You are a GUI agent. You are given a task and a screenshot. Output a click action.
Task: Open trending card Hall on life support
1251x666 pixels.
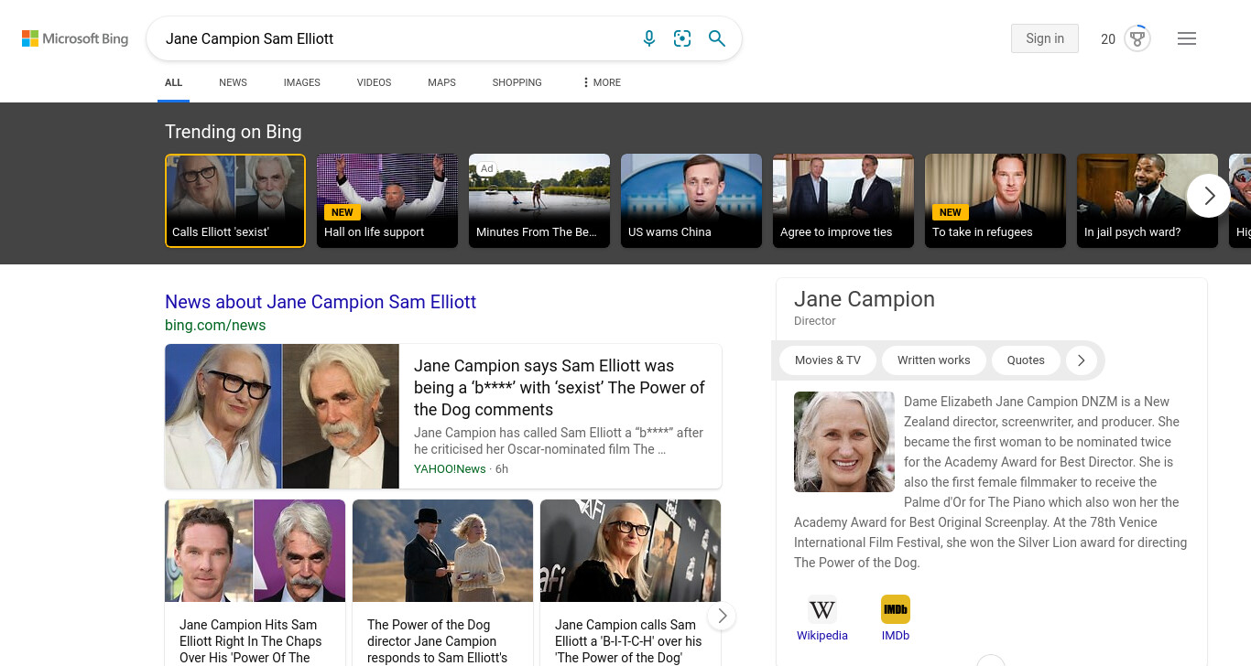coord(387,200)
